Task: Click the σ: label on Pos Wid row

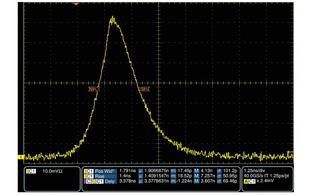Action: click(219, 171)
